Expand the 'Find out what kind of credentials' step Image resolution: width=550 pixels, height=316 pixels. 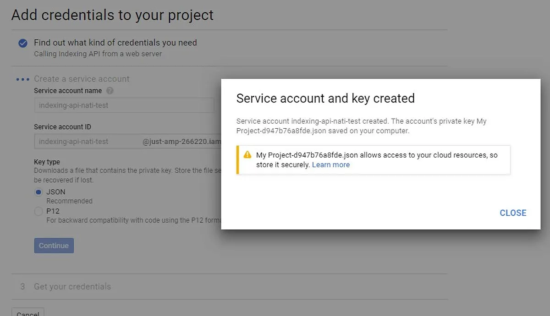[x=115, y=43]
